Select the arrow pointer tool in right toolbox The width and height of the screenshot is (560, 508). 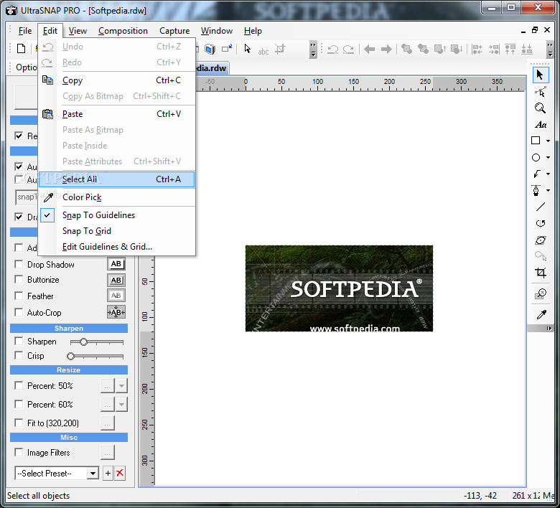540,75
